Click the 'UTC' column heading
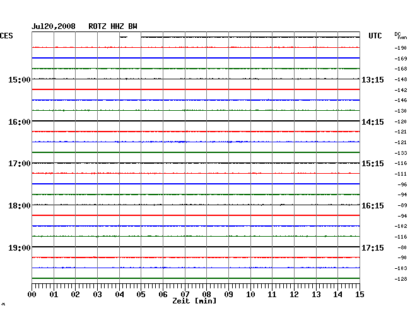This screenshot has width=410, height=311. (375, 36)
